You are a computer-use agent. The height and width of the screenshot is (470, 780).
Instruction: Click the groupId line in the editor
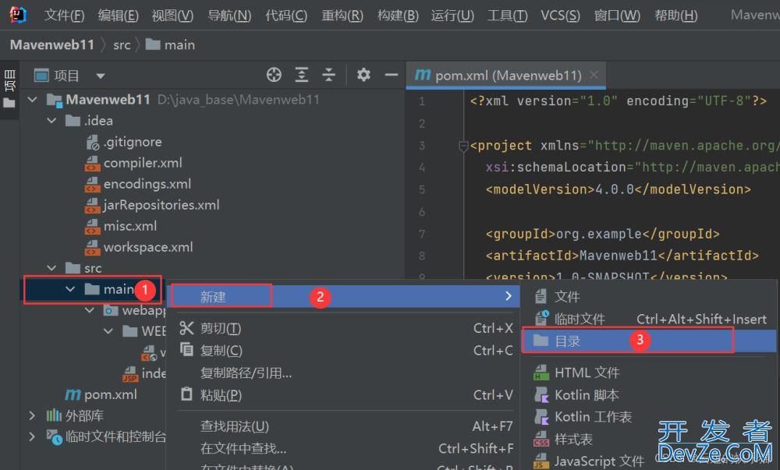[x=602, y=234]
